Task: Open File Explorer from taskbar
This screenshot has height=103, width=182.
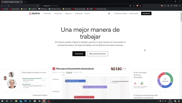Action: (16, 101)
